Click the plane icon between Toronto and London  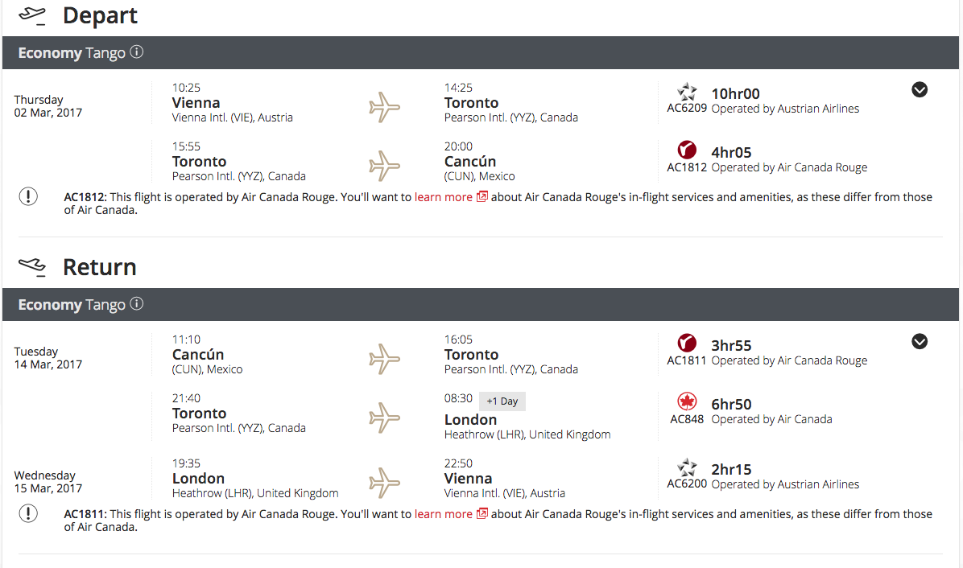(384, 418)
